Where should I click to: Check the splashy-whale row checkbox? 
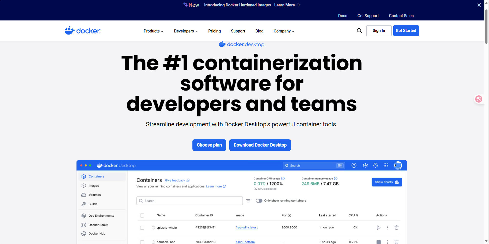(x=142, y=227)
